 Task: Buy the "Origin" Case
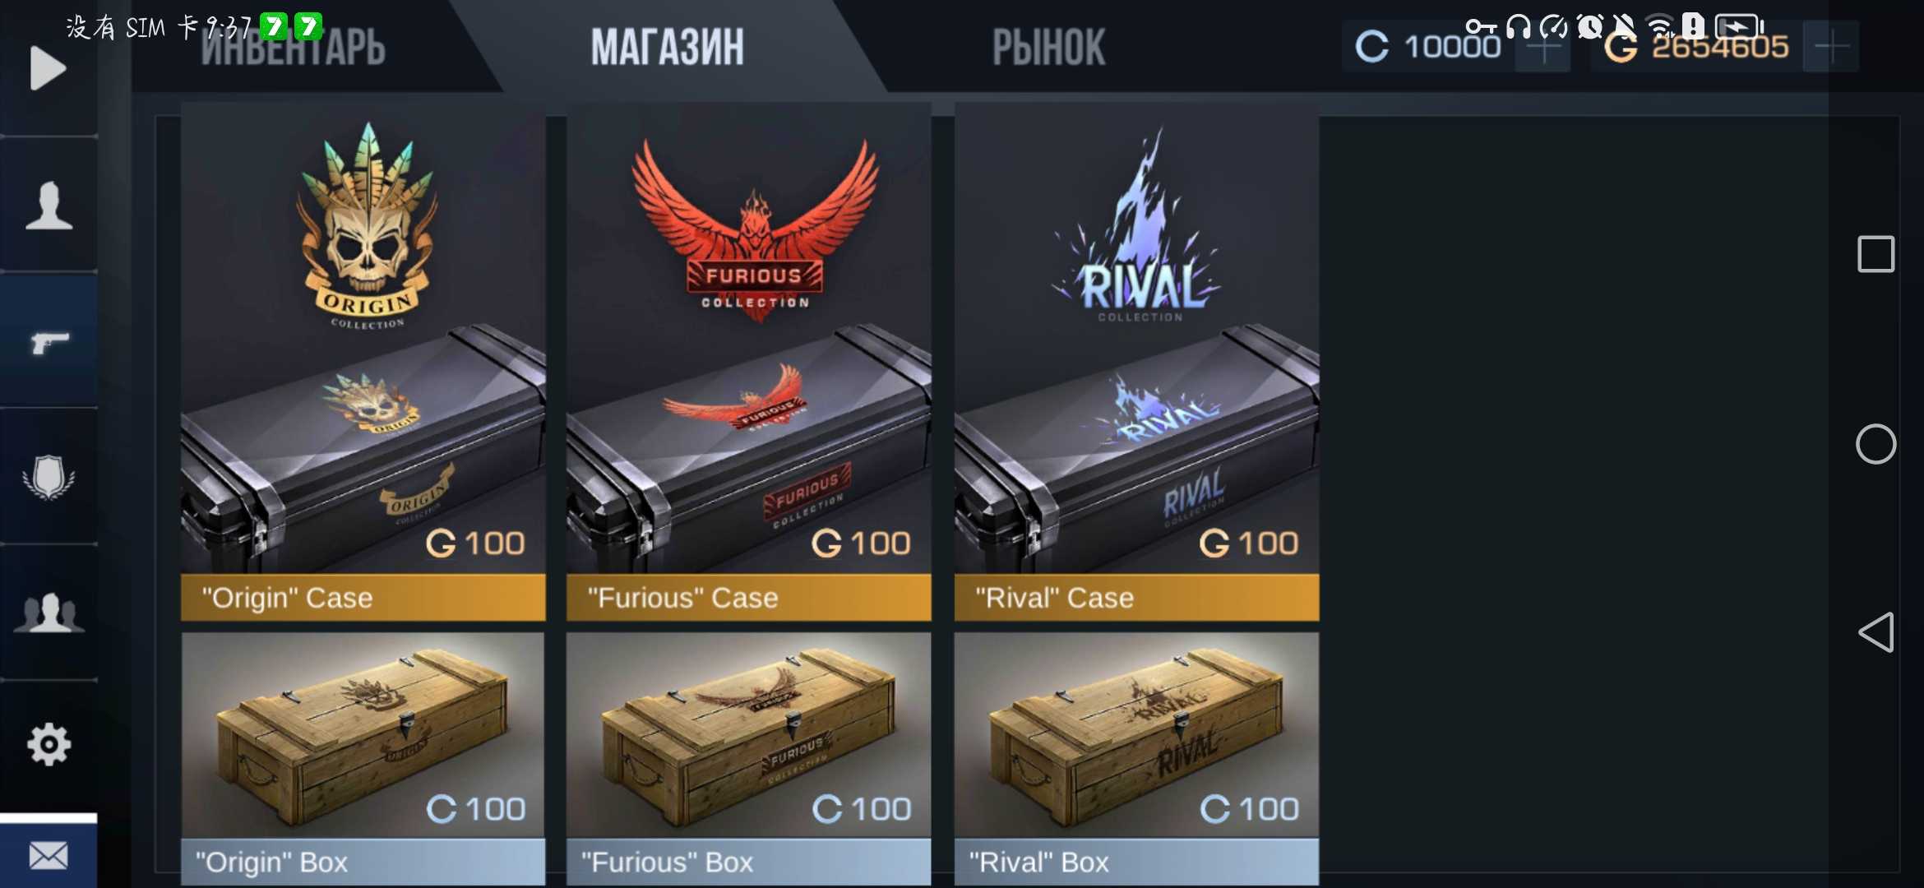tap(363, 362)
